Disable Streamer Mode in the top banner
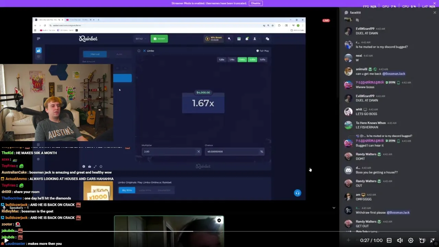 256,3
